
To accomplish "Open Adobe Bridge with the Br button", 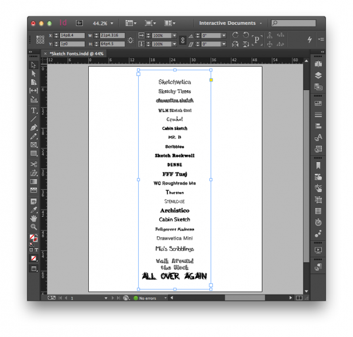I will tap(79, 23).
